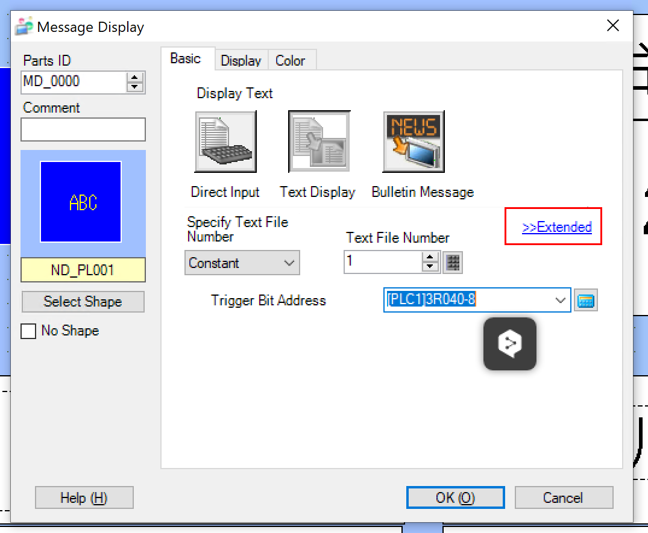Select the Text Display icon
The height and width of the screenshot is (533, 648).
click(319, 142)
